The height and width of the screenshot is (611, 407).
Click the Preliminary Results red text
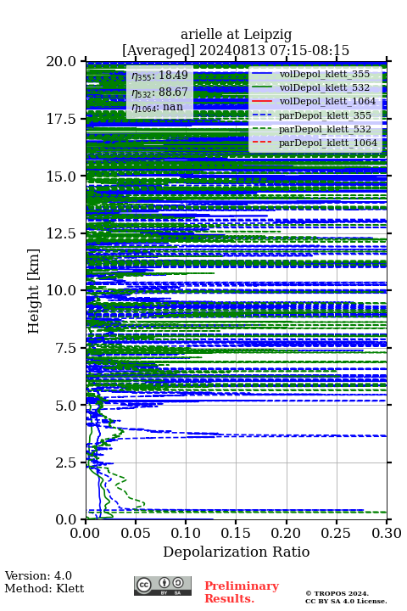coord(242,592)
